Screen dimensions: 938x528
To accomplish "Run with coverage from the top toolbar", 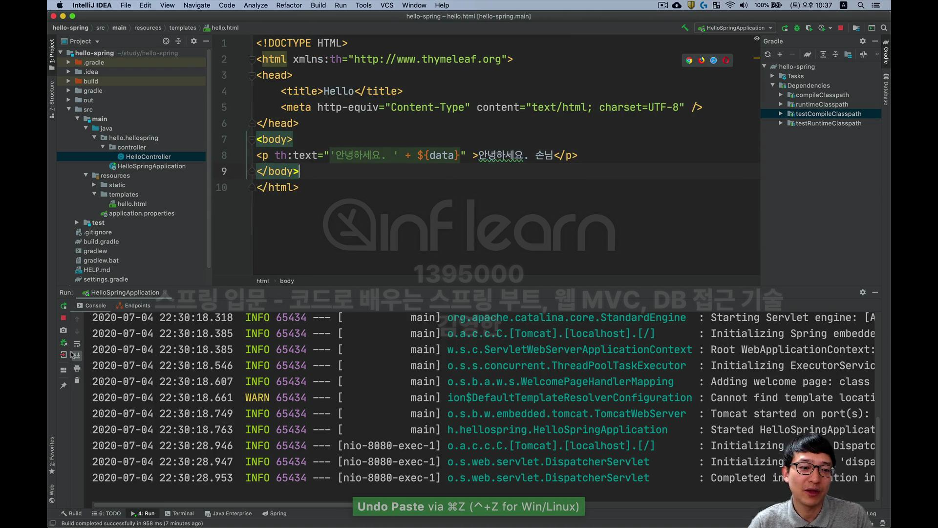I will 809,28.
